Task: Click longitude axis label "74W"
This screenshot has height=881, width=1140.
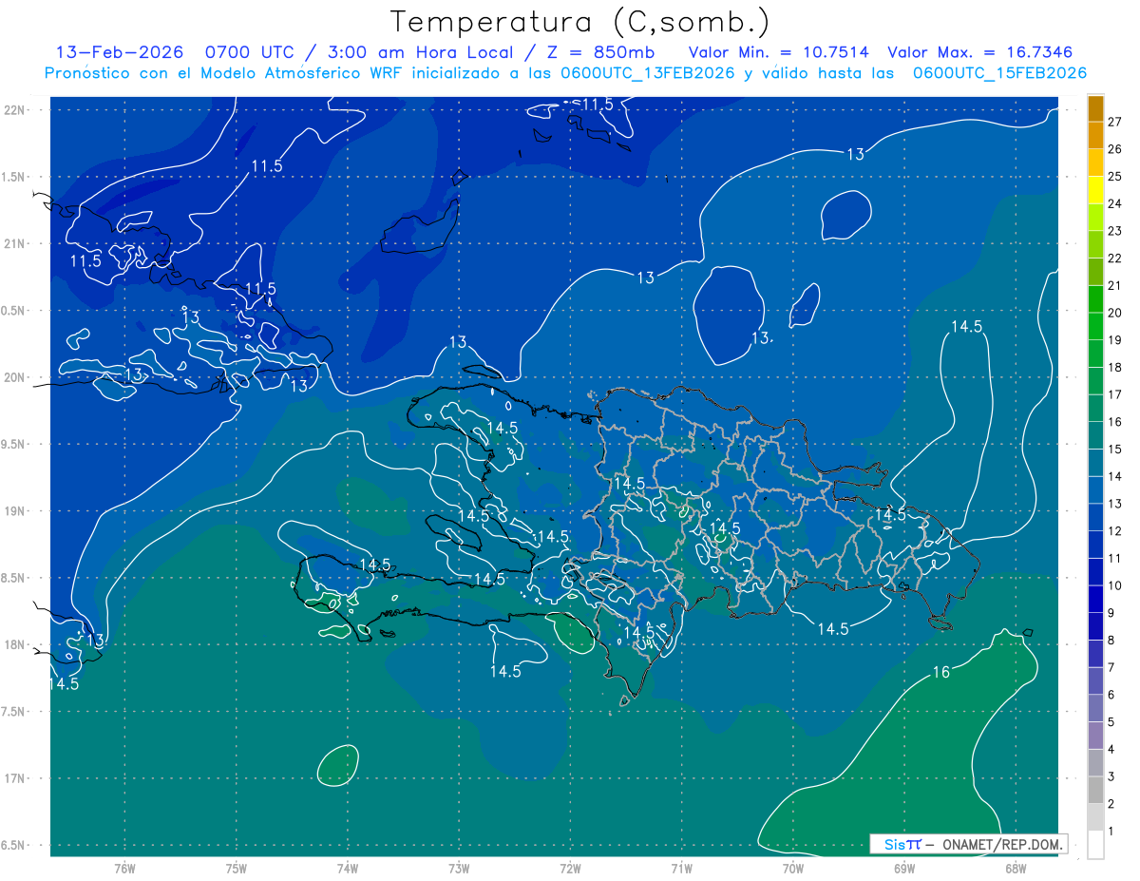Action: tap(348, 869)
